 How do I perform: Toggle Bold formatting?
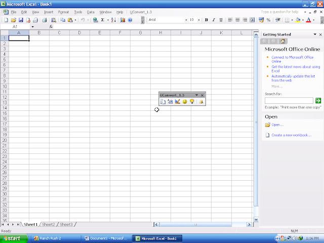coord(206,20)
